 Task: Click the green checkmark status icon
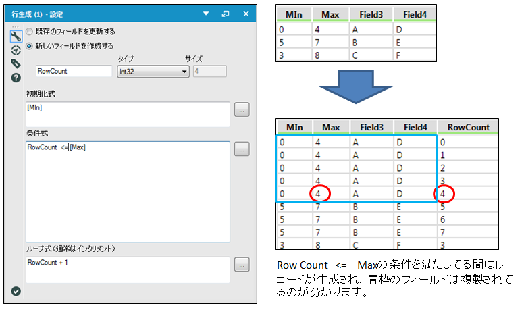[16, 291]
